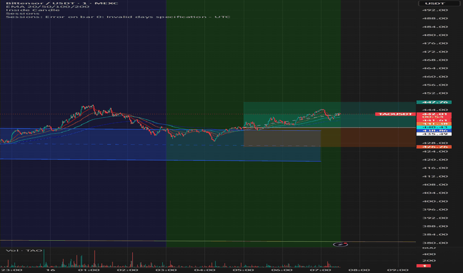Click the 03:00 time axis label
This screenshot has height=273, width=463.
tap(166, 270)
